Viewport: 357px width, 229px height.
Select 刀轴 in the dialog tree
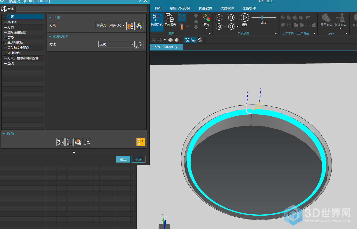pyautogui.click(x=11, y=27)
